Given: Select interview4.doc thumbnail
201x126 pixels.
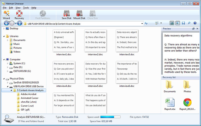Looking at the screenshot, I should coord(64,72).
